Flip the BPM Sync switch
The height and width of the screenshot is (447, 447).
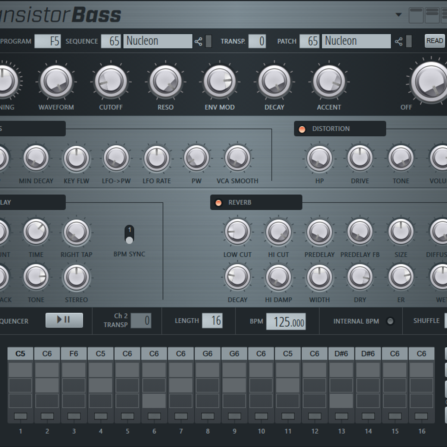129,235
